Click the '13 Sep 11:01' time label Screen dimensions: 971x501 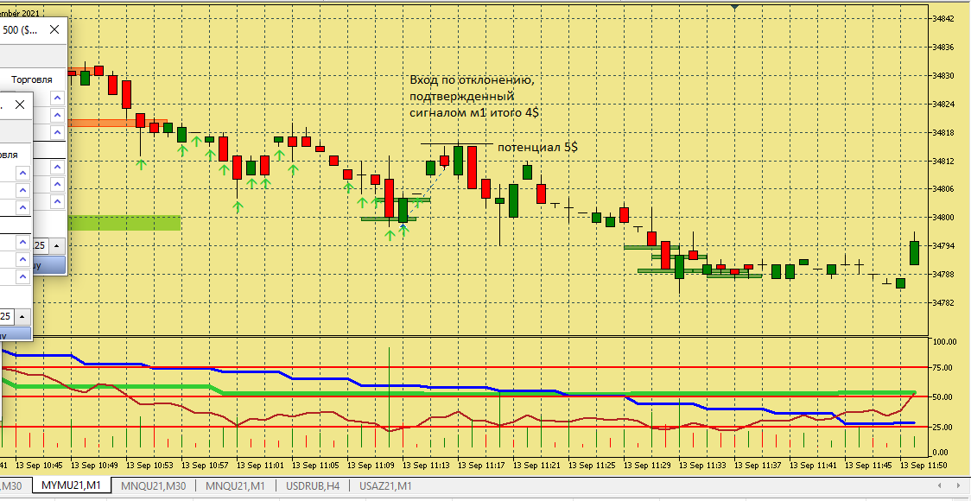coord(260,465)
